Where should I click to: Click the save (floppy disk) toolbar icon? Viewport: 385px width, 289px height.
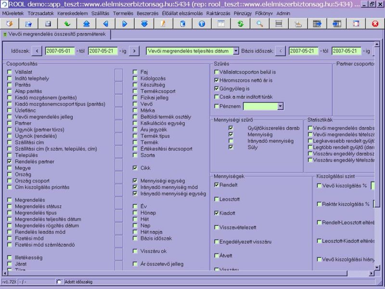[48, 23]
